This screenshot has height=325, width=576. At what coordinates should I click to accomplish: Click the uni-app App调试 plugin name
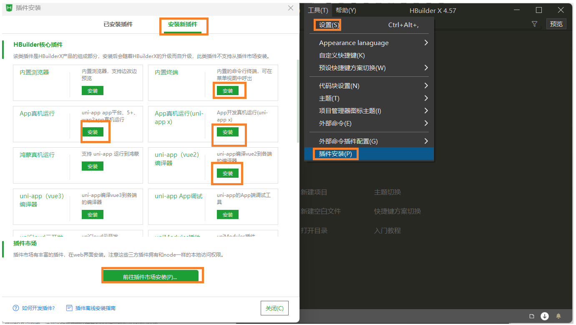point(179,196)
